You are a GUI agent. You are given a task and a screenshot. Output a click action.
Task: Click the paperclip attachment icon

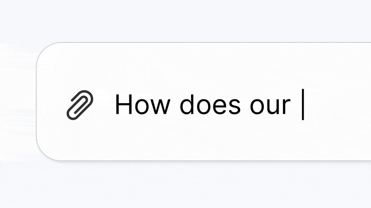tap(80, 105)
